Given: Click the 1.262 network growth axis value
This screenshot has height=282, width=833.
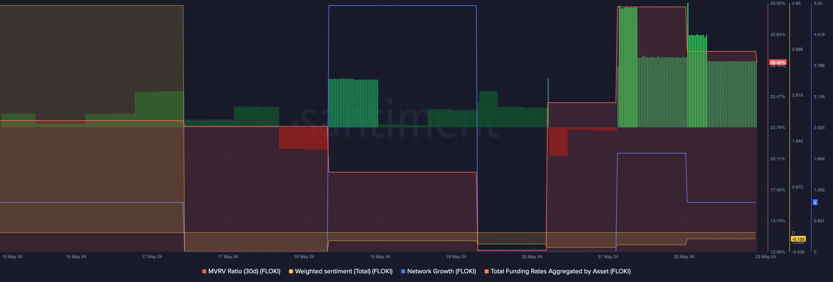Looking at the screenshot, I should (819, 190).
